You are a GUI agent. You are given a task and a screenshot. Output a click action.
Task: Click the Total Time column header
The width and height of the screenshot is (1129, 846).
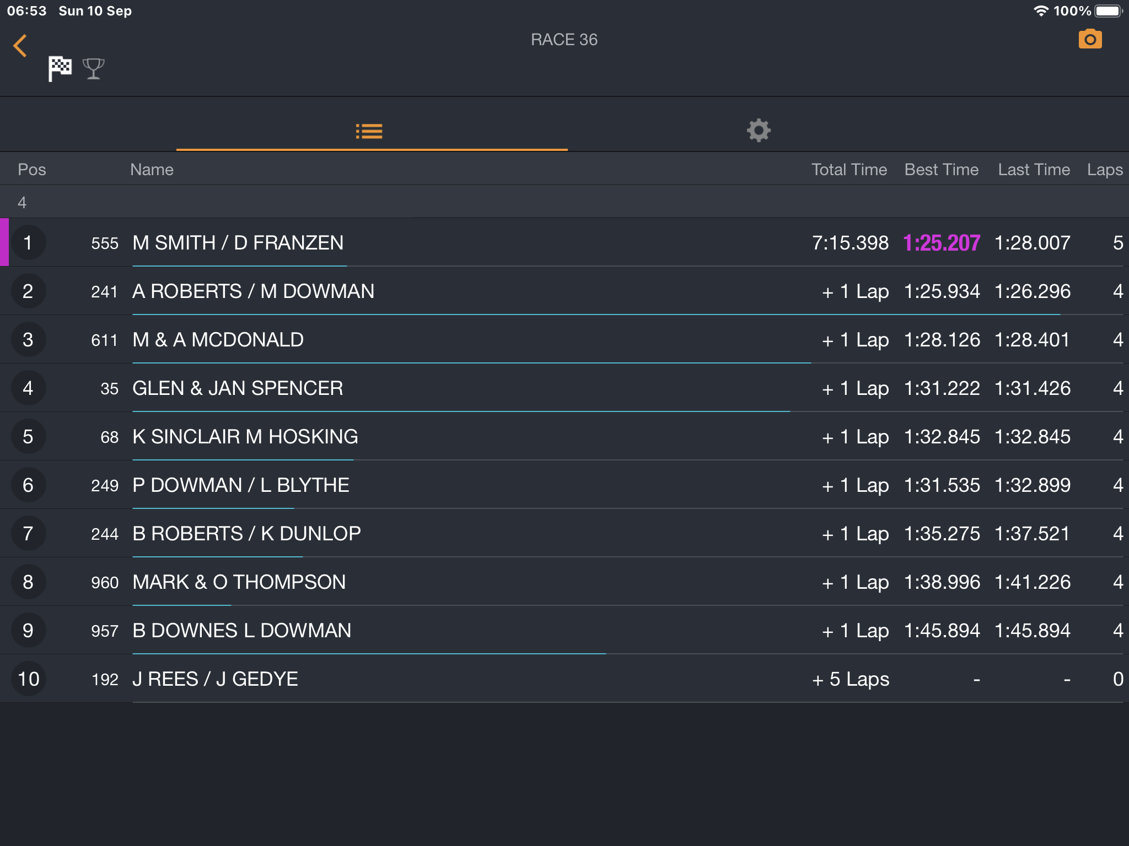click(x=849, y=170)
